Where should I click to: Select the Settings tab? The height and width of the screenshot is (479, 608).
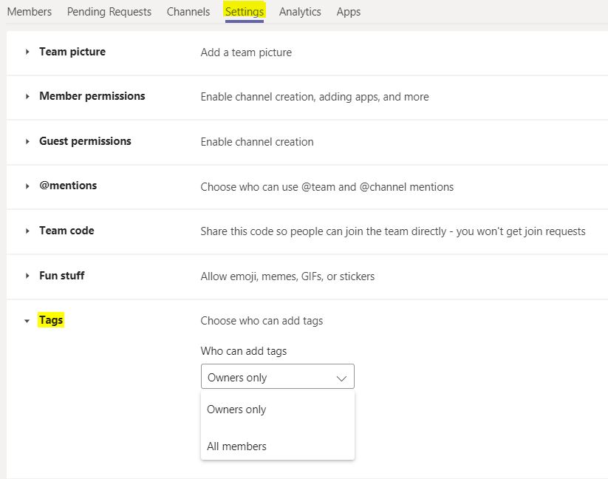point(245,12)
